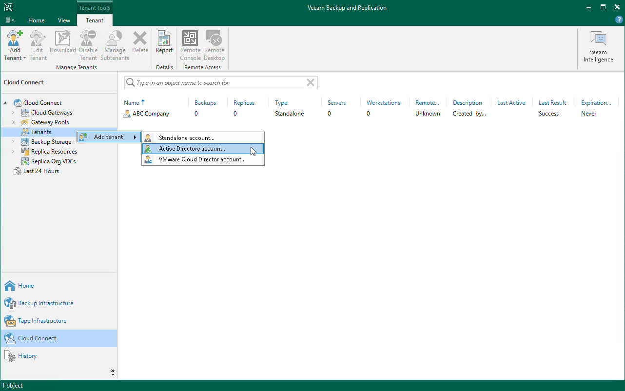This screenshot has width=625, height=391.
Task: Choose VMware Cloud Director account option
Action: point(203,159)
